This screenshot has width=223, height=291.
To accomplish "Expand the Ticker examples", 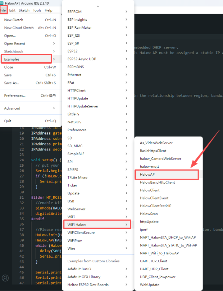I will (x=98, y=185).
